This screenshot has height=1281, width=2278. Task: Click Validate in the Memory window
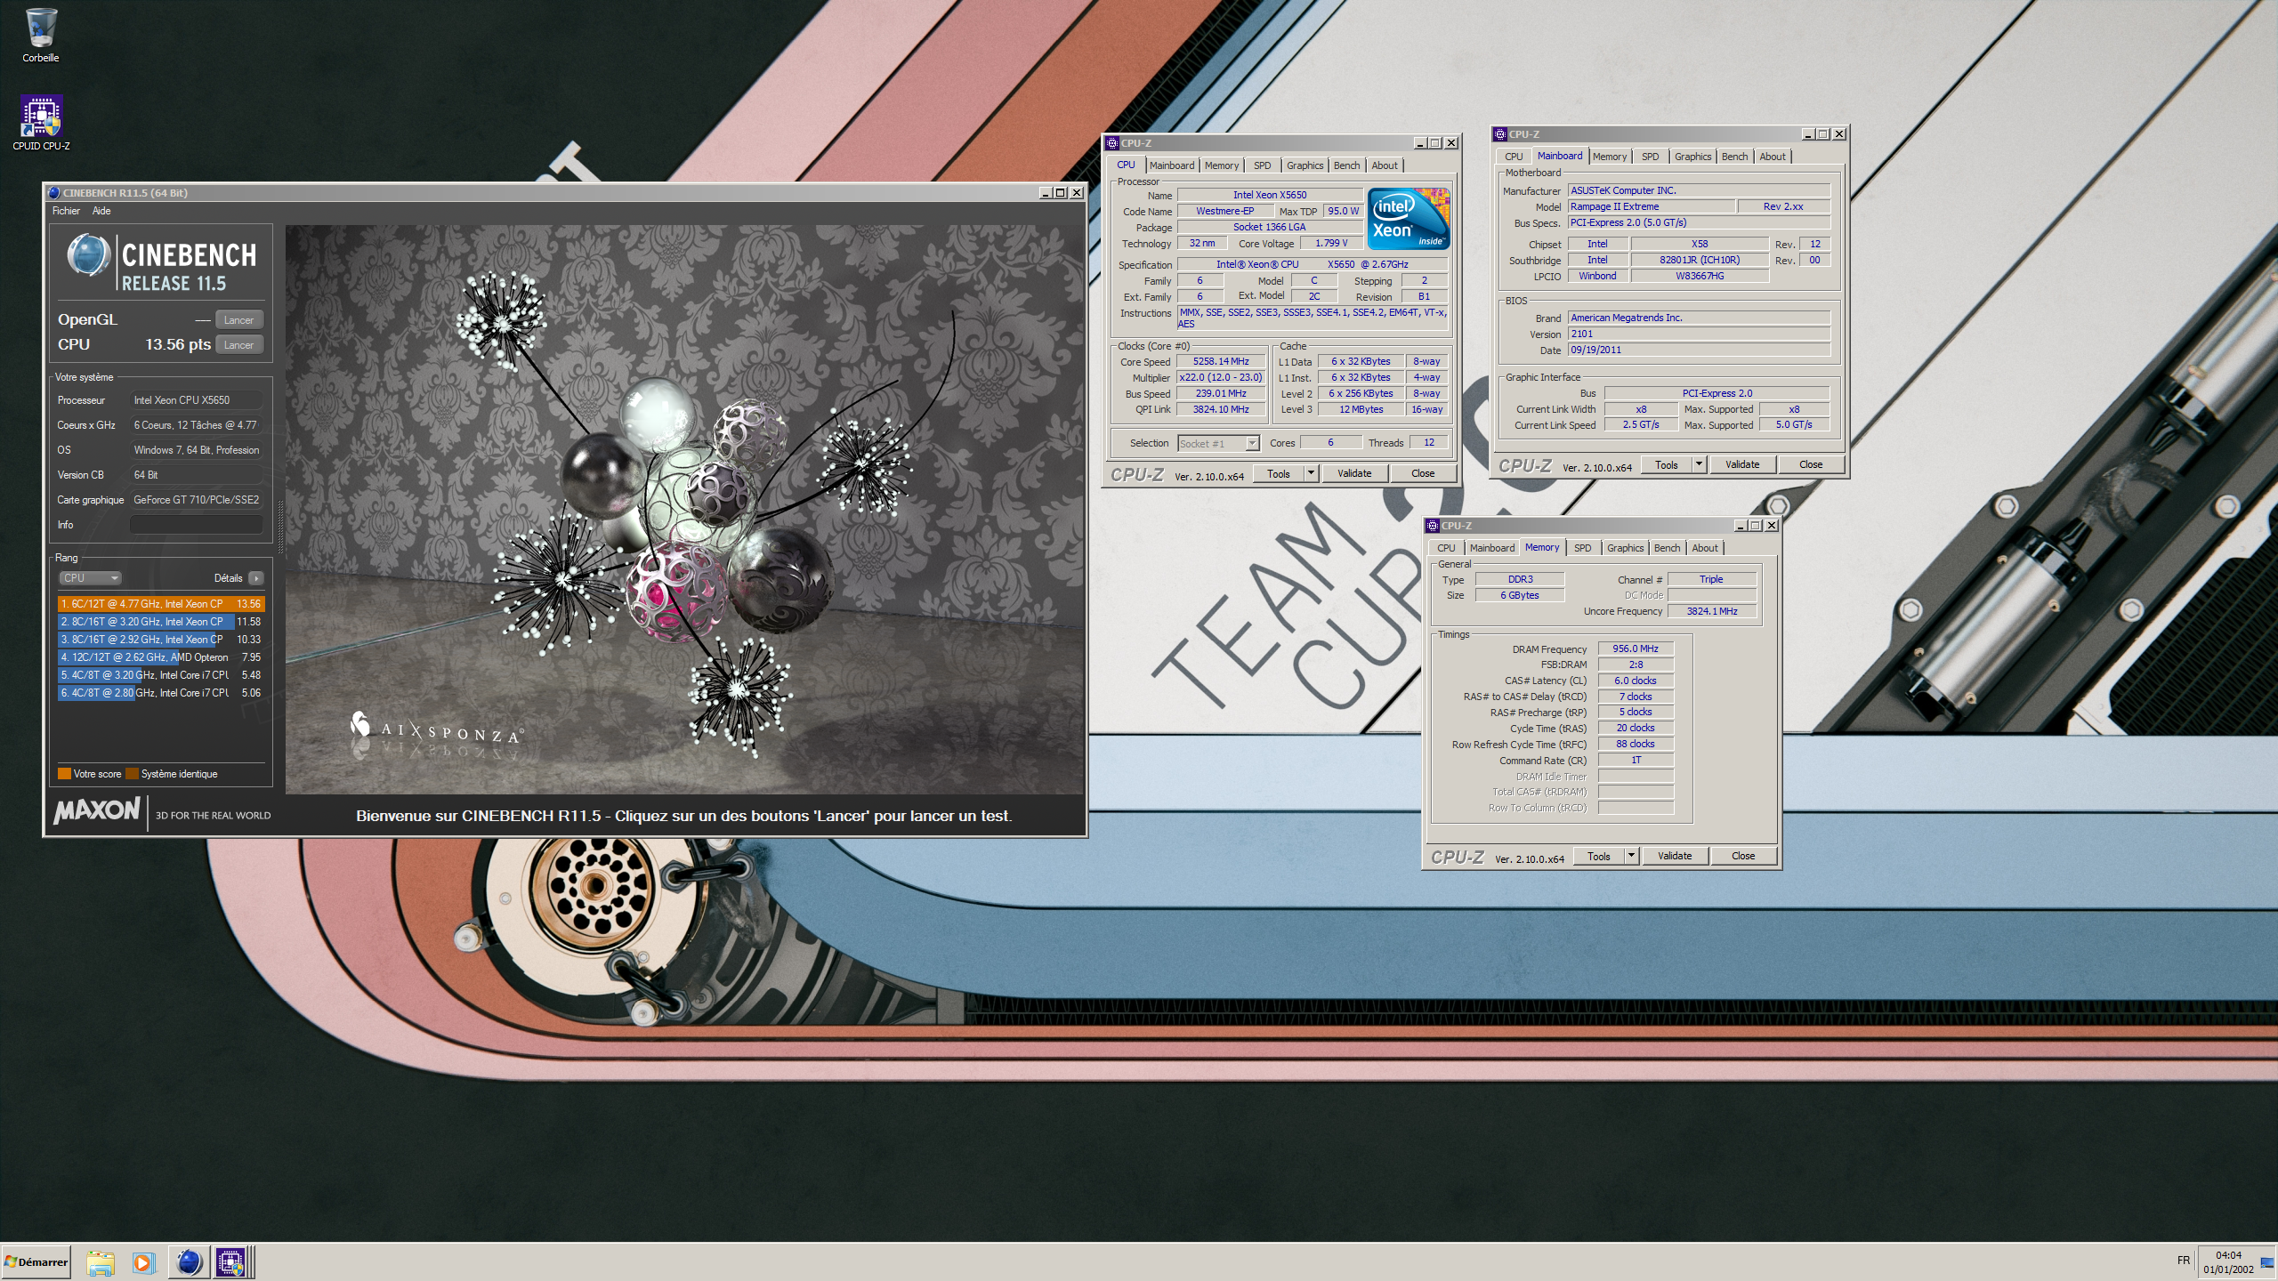pyautogui.click(x=1675, y=856)
